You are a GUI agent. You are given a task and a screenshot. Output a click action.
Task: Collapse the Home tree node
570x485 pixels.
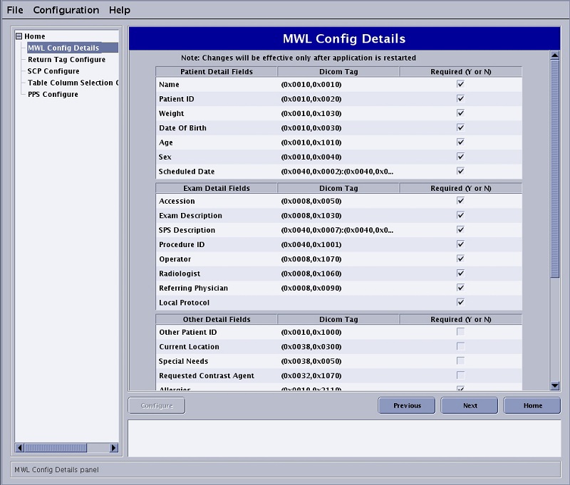click(x=19, y=36)
